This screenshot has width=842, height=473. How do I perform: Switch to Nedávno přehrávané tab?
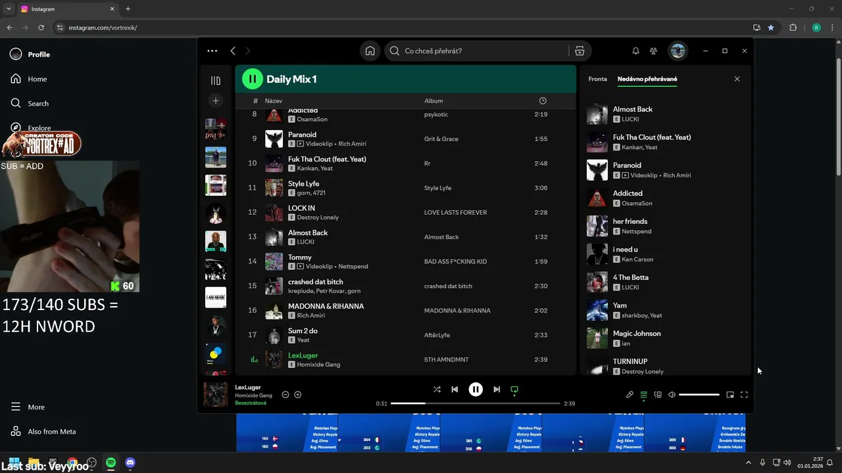coord(647,79)
